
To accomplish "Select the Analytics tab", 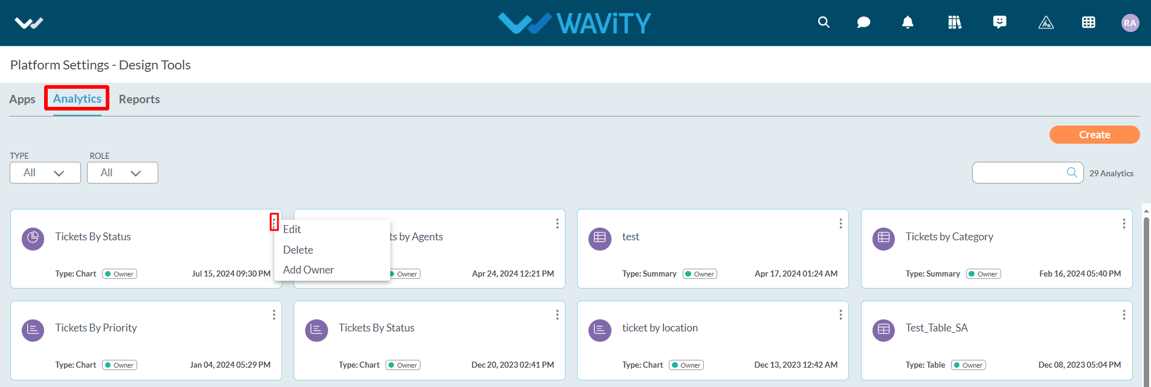I will tap(77, 98).
